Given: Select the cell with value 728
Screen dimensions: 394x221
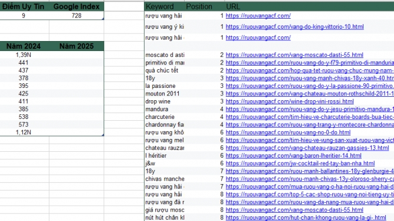Looking at the screenshot, I should click(76, 16).
